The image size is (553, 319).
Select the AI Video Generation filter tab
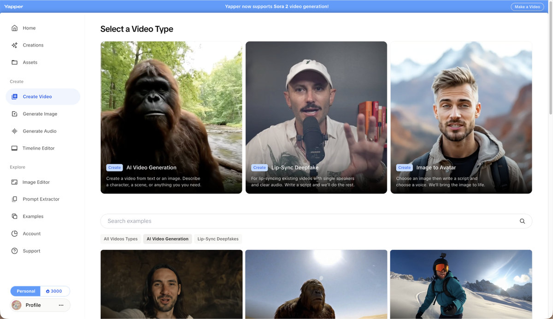point(167,239)
